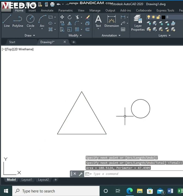Activate the Scale tool
The height and width of the screenshot is (196, 183).
point(69,29)
